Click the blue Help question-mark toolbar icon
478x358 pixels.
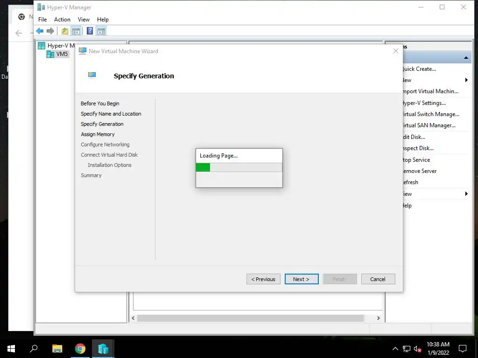pyautogui.click(x=90, y=31)
